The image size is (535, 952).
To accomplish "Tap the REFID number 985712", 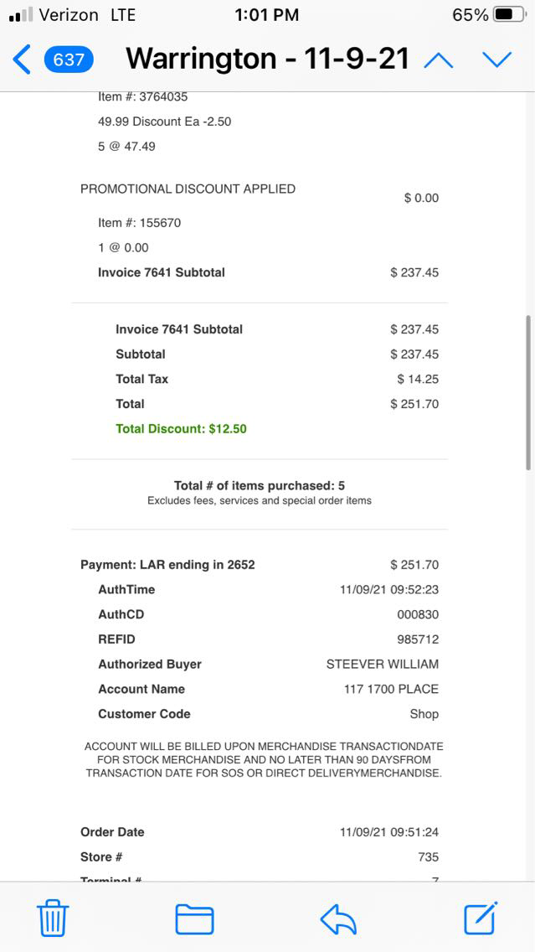I will coord(417,639).
